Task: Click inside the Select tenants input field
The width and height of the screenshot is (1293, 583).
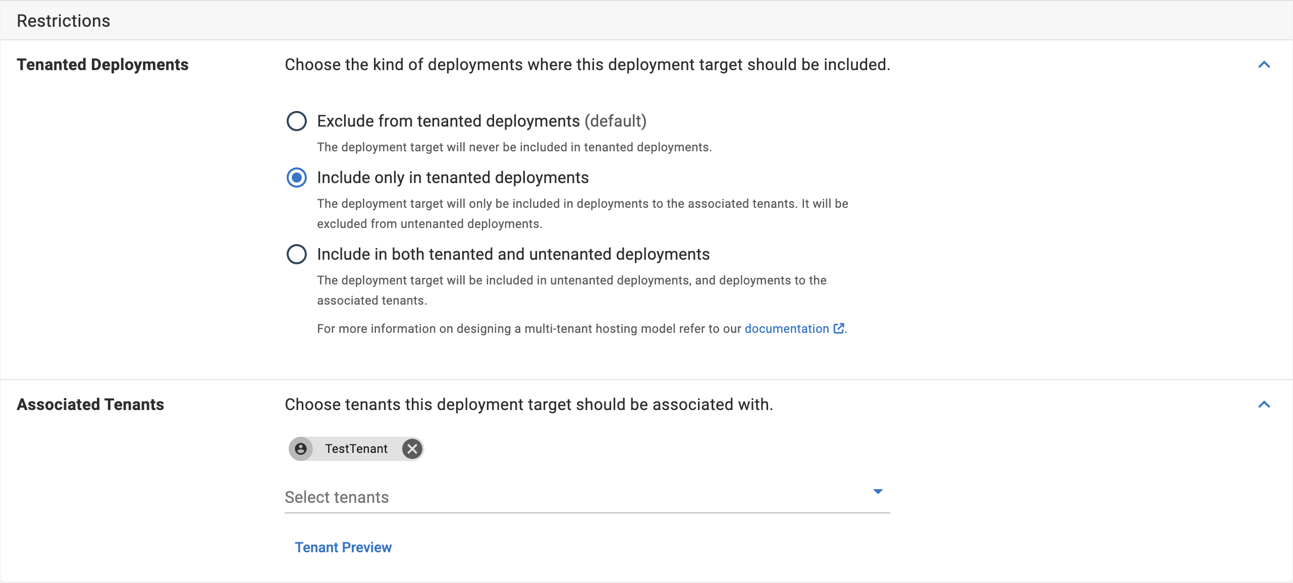Action: 454,497
